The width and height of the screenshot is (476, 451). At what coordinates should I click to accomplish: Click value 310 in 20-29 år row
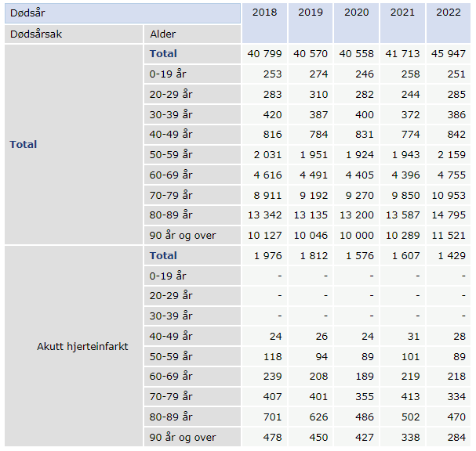tap(318, 94)
